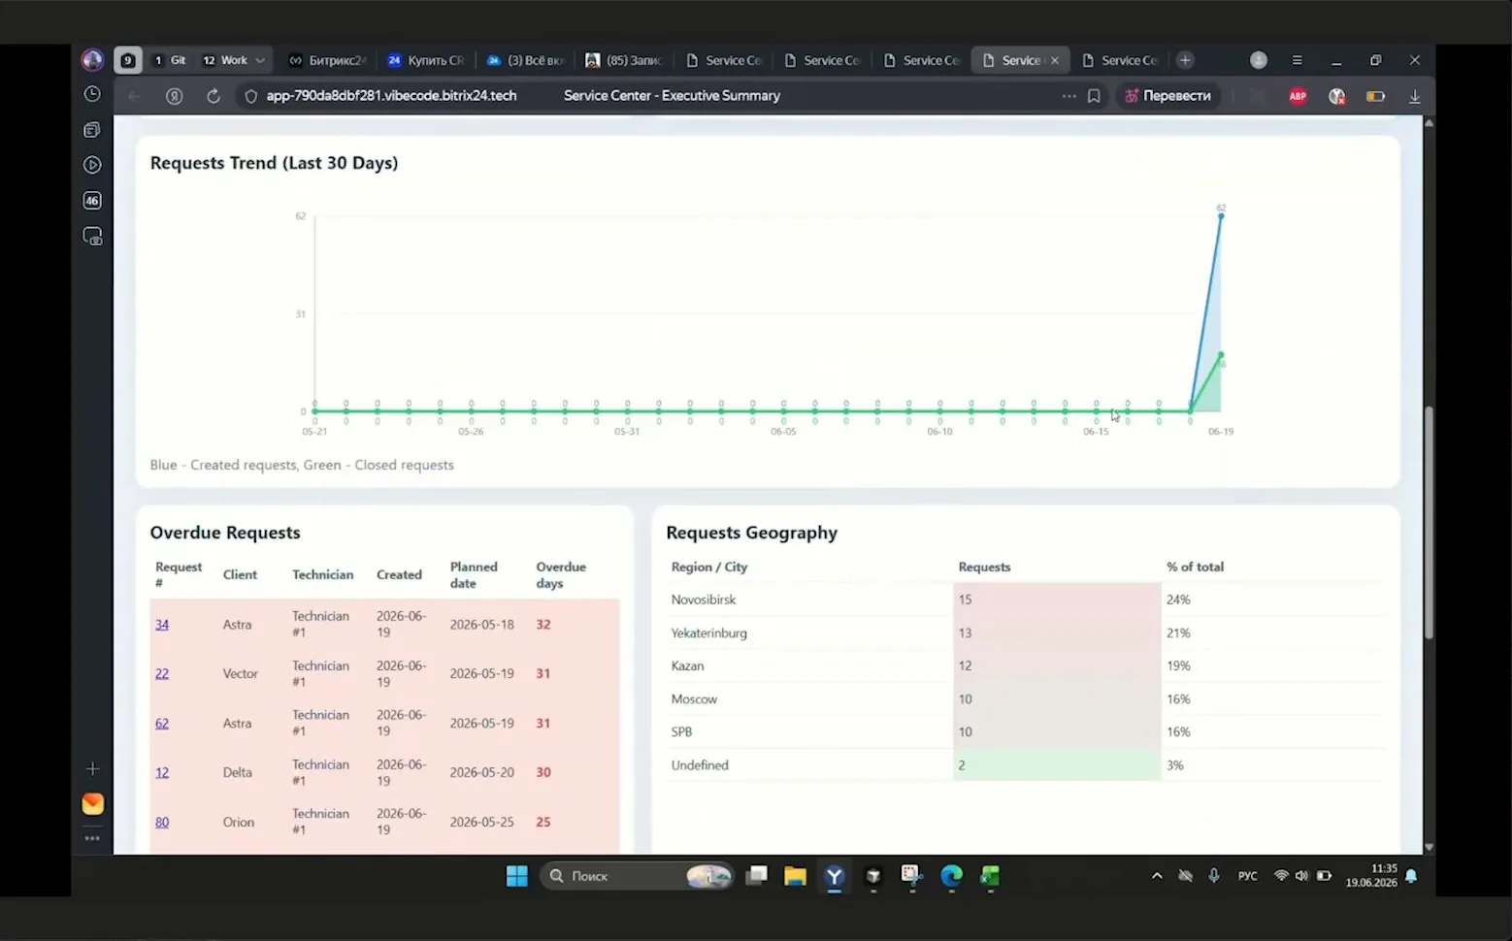
Task: Open the profile avatar in the tab bar
Action: click(1259, 60)
